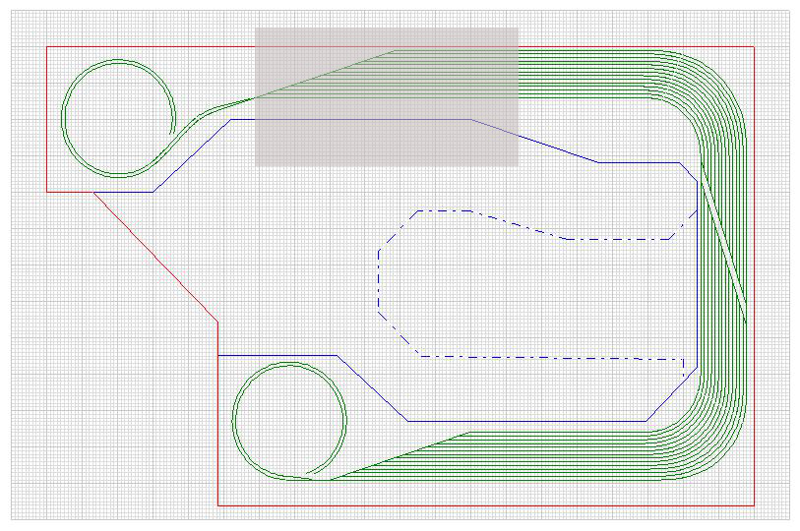The image size is (800, 531).
Task: Click the red boundary's top-left corner
Action: pyautogui.click(x=47, y=46)
